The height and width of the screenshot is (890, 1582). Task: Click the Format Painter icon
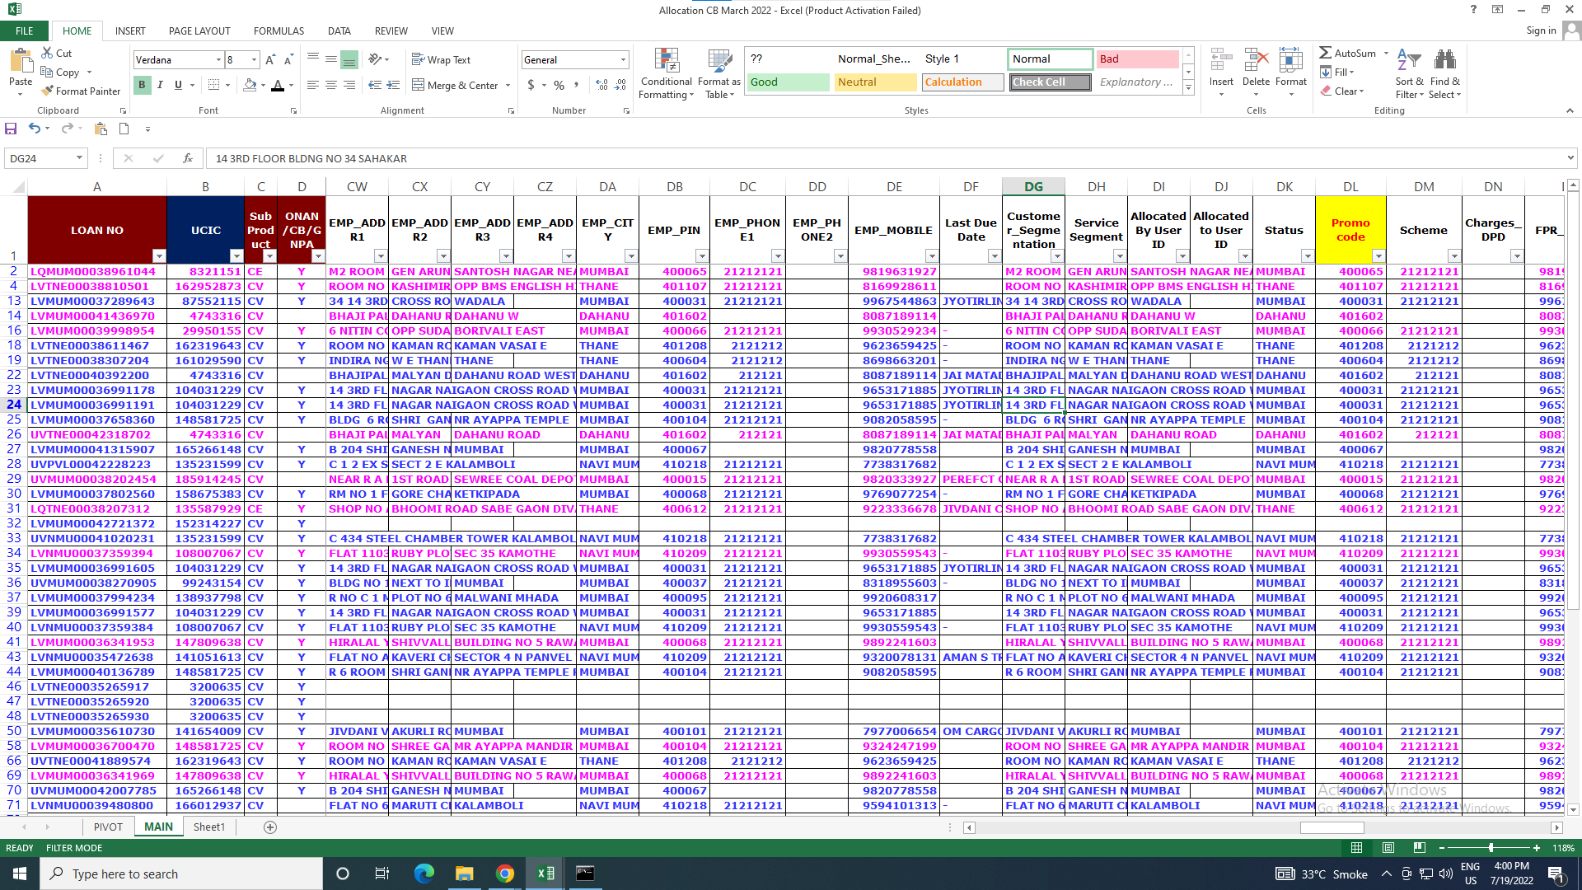click(x=48, y=91)
